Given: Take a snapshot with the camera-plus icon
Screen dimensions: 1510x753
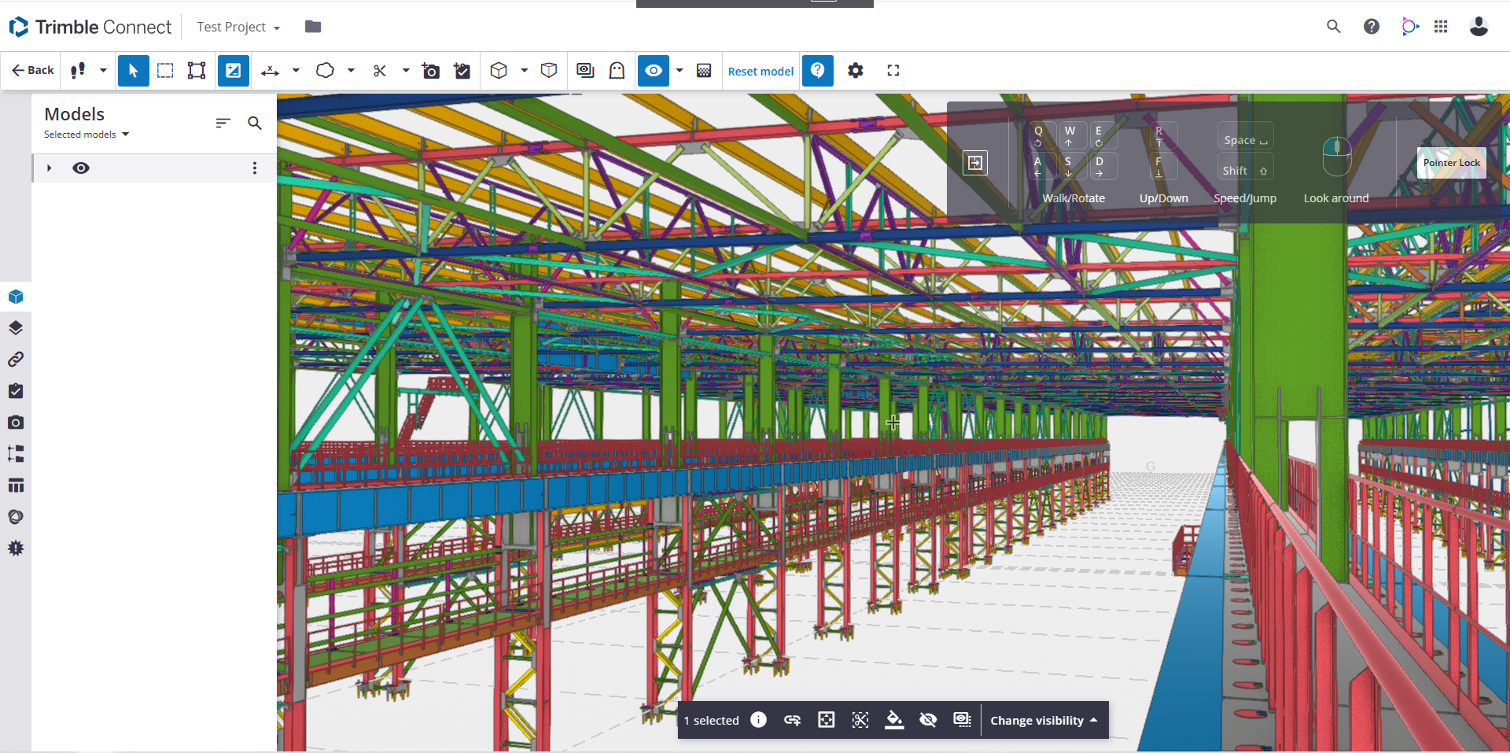Looking at the screenshot, I should (430, 71).
